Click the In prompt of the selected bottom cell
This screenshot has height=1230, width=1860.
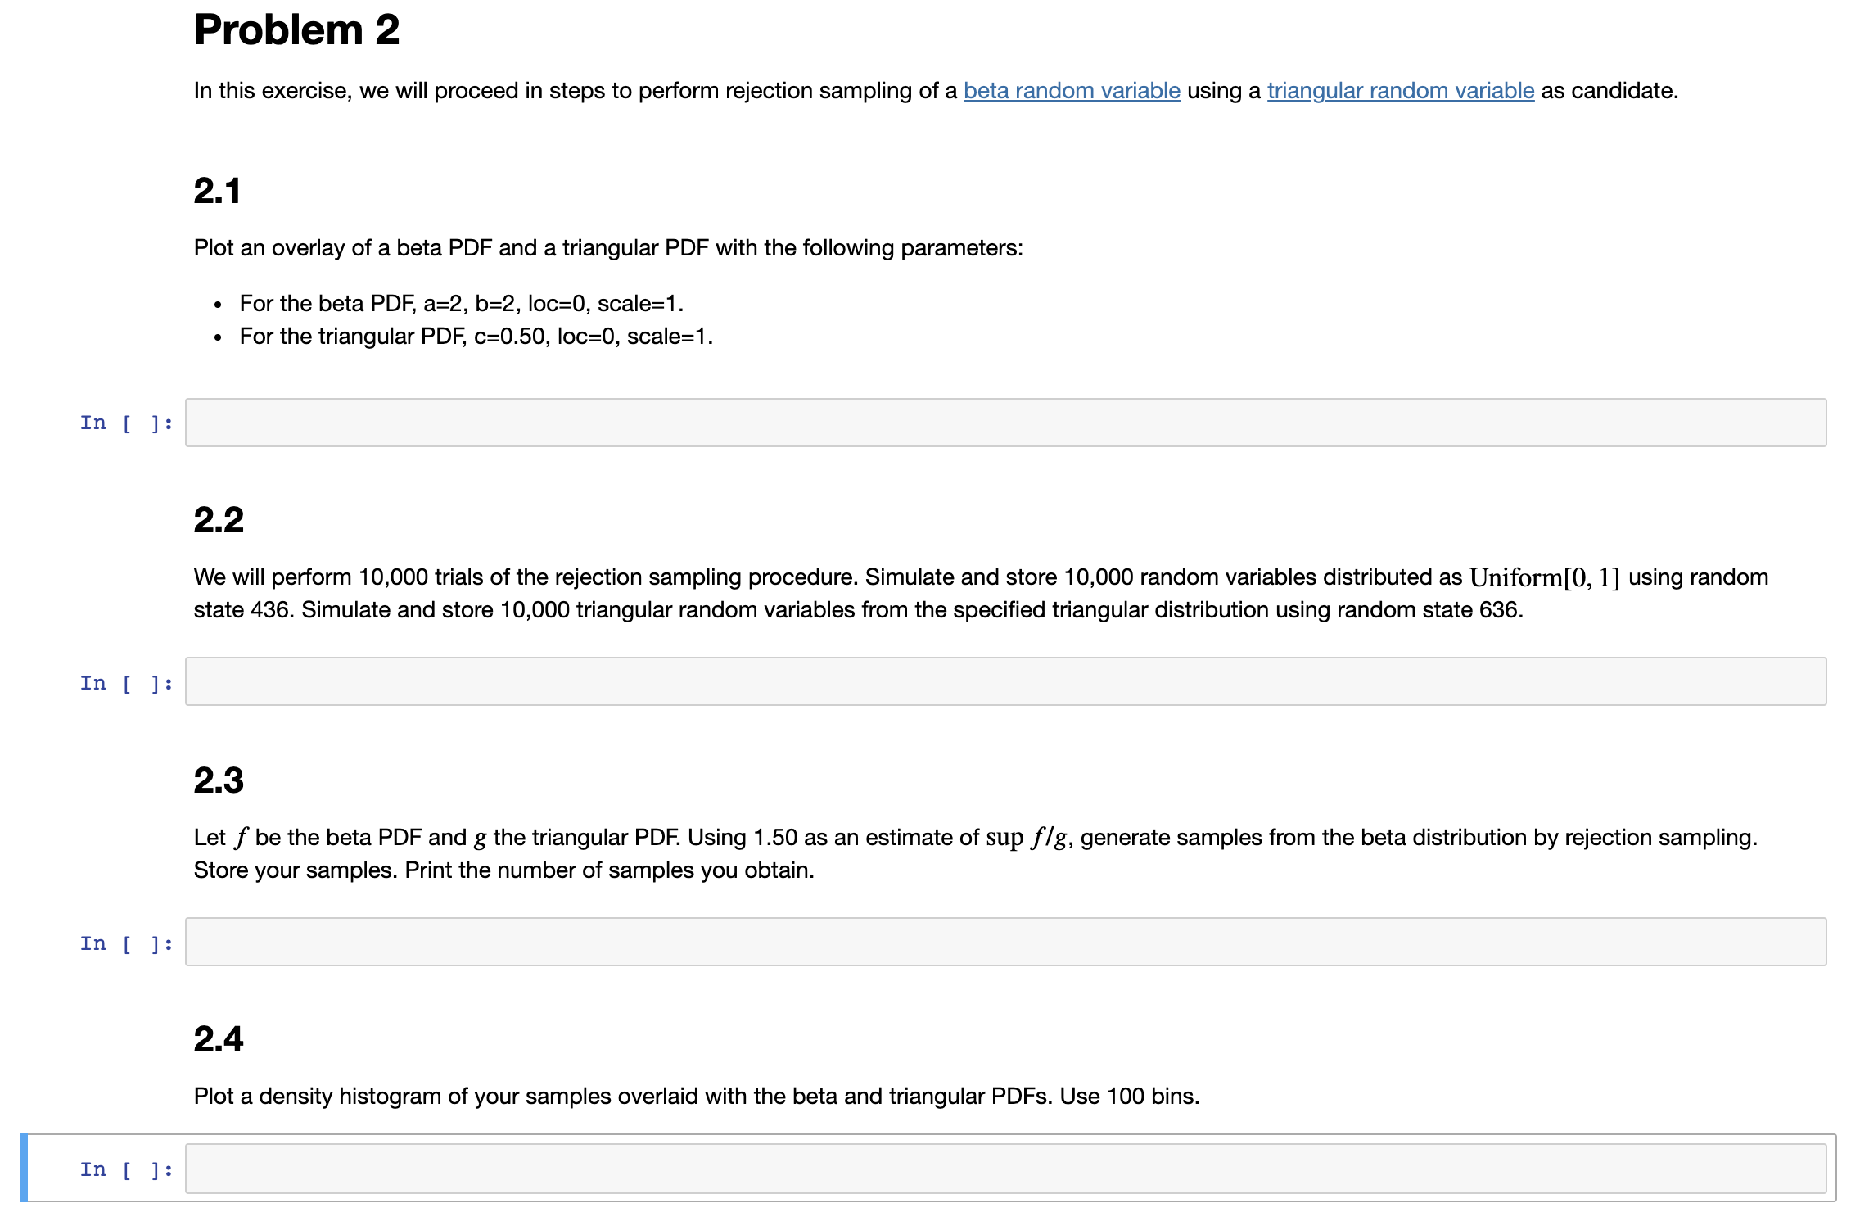click(124, 1171)
